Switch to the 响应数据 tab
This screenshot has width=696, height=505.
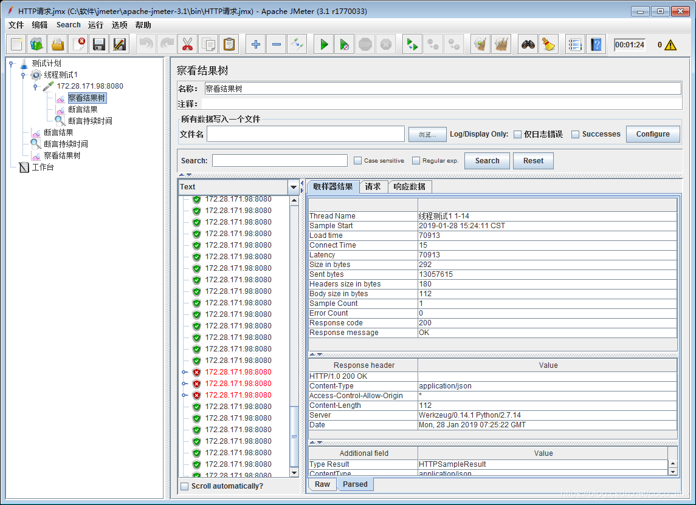(409, 187)
